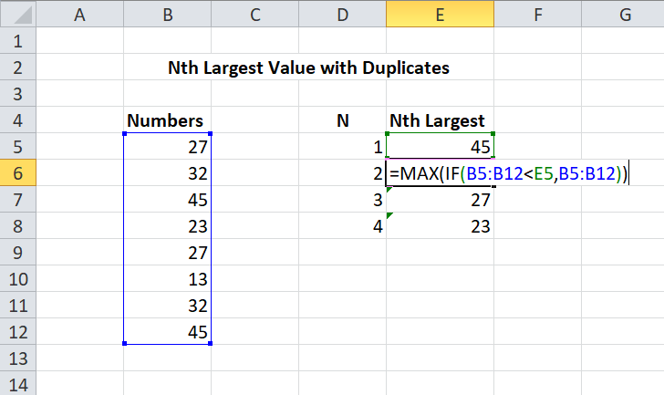664x395 pixels.
Task: Click cell E8 showing 23
Action: tap(440, 225)
